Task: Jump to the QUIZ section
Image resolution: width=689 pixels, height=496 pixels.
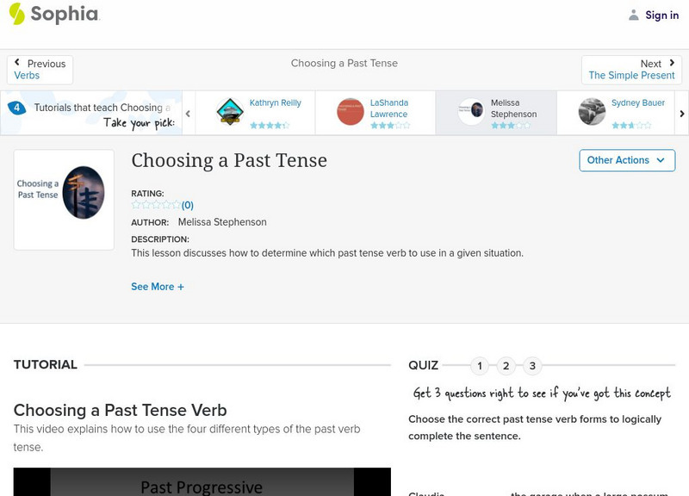Action: pyautogui.click(x=422, y=364)
